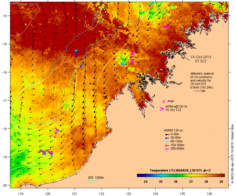
Task: Click the 'ANMN 12h av.' heading
Action: pyautogui.click(x=174, y=130)
